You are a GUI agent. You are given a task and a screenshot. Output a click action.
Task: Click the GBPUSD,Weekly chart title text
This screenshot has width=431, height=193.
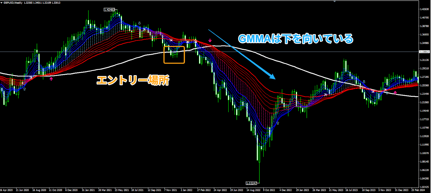tap(13, 3)
